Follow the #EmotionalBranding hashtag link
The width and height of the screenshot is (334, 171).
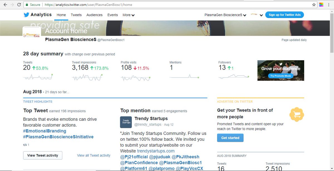[x=45, y=131]
